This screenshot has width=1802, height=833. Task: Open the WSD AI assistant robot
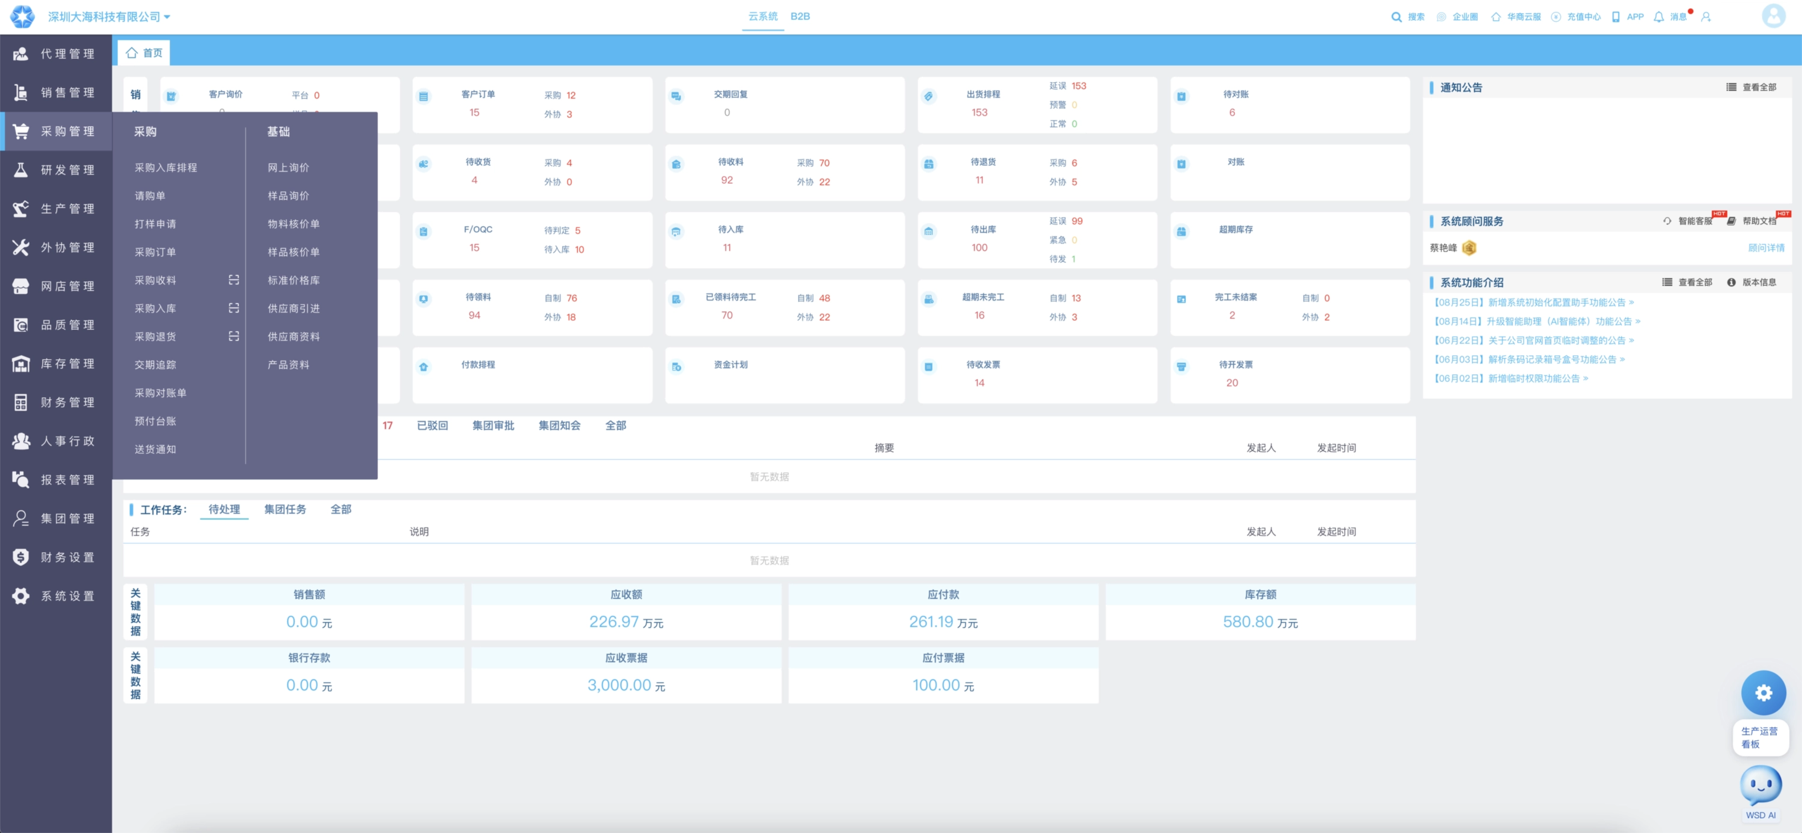click(x=1761, y=785)
